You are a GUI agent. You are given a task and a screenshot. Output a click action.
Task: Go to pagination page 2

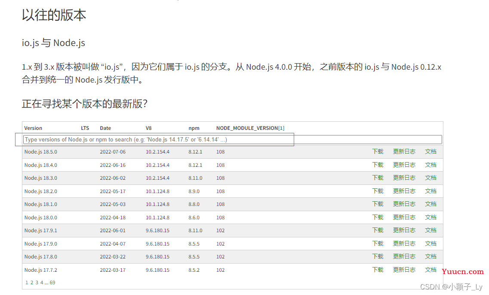click(x=32, y=283)
